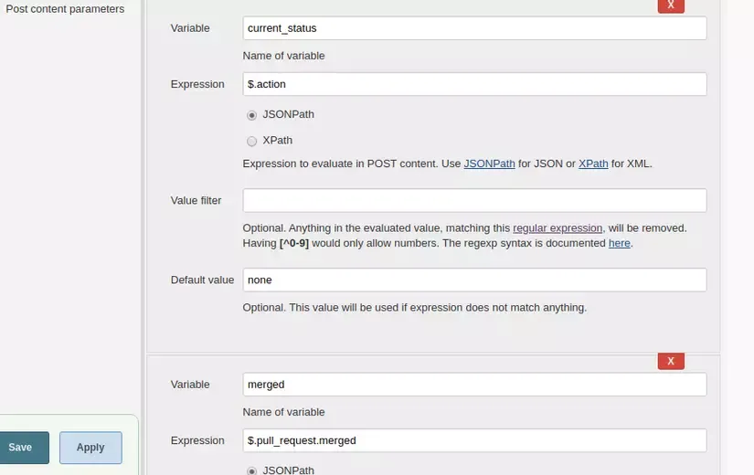Choose the XPath radio option

coord(252,142)
